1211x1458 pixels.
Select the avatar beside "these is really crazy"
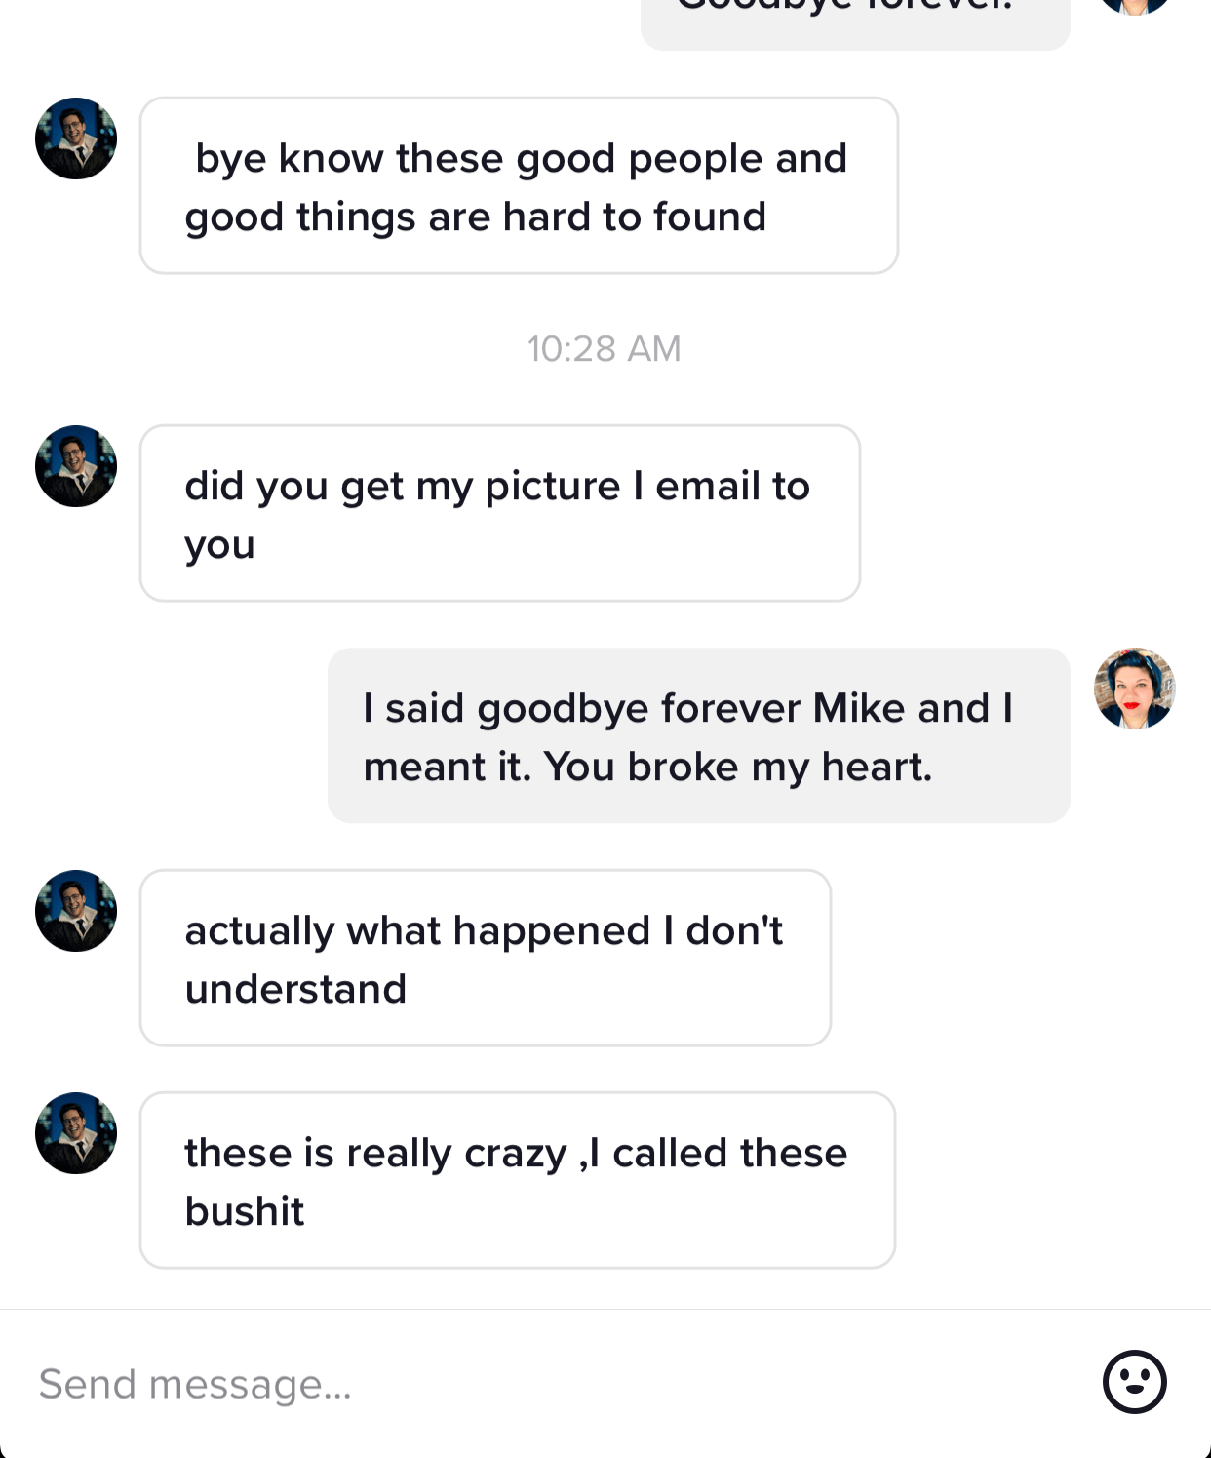coord(76,1133)
